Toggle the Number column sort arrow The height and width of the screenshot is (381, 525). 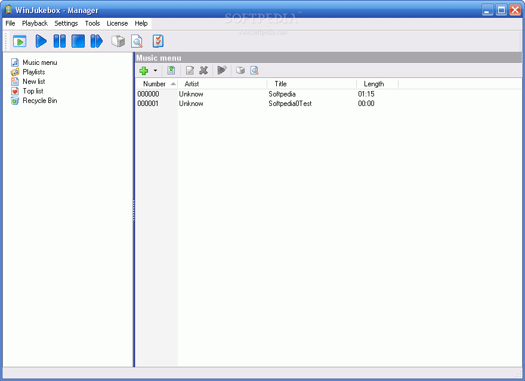[x=173, y=84]
